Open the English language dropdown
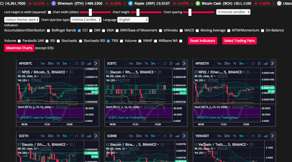Image resolution: width=292 pixels, height=162 pixels. point(133,20)
